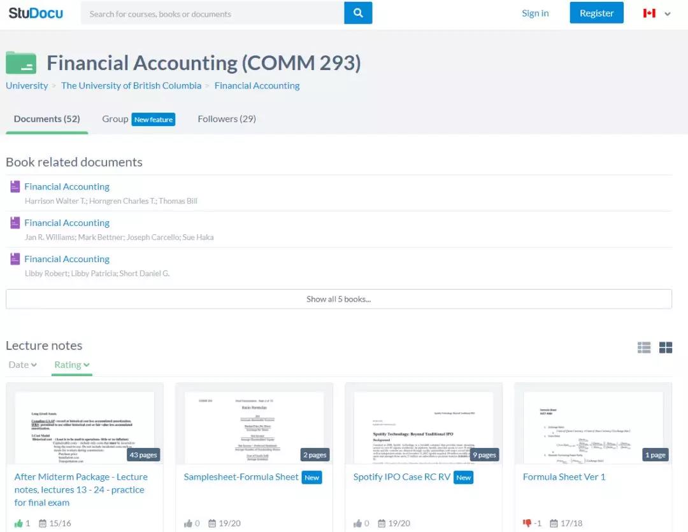688x532 pixels.
Task: Open the language/country dropdown chevron
Action: click(x=668, y=13)
